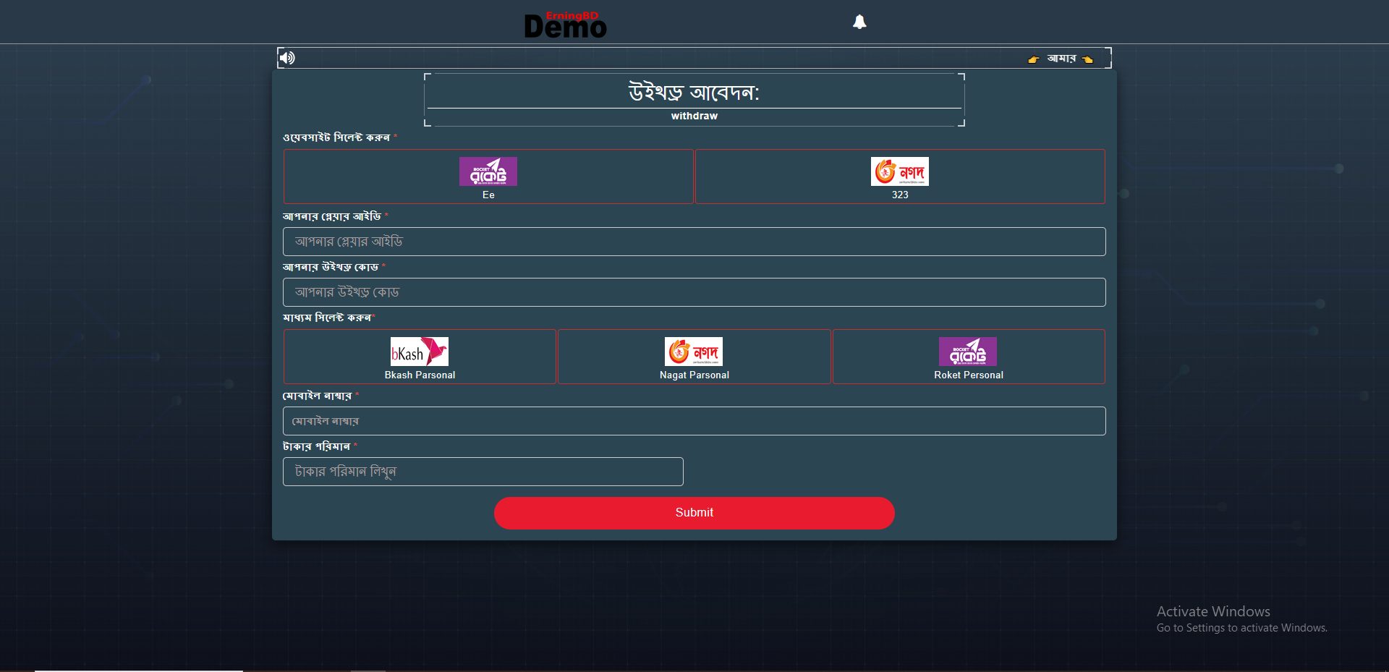Click the speaker announcement icon
This screenshot has height=672, width=1389.
[287, 58]
